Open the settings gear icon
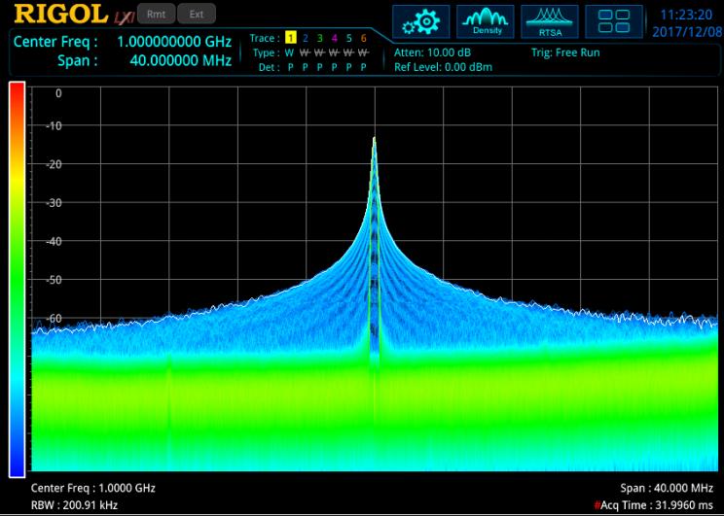The width and height of the screenshot is (724, 516). 420,21
